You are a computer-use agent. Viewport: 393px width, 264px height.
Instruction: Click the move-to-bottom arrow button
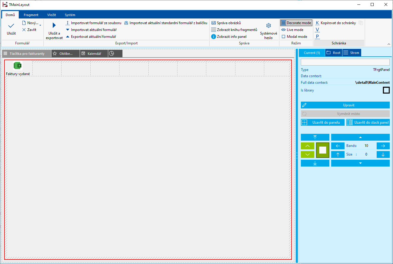(x=315, y=163)
